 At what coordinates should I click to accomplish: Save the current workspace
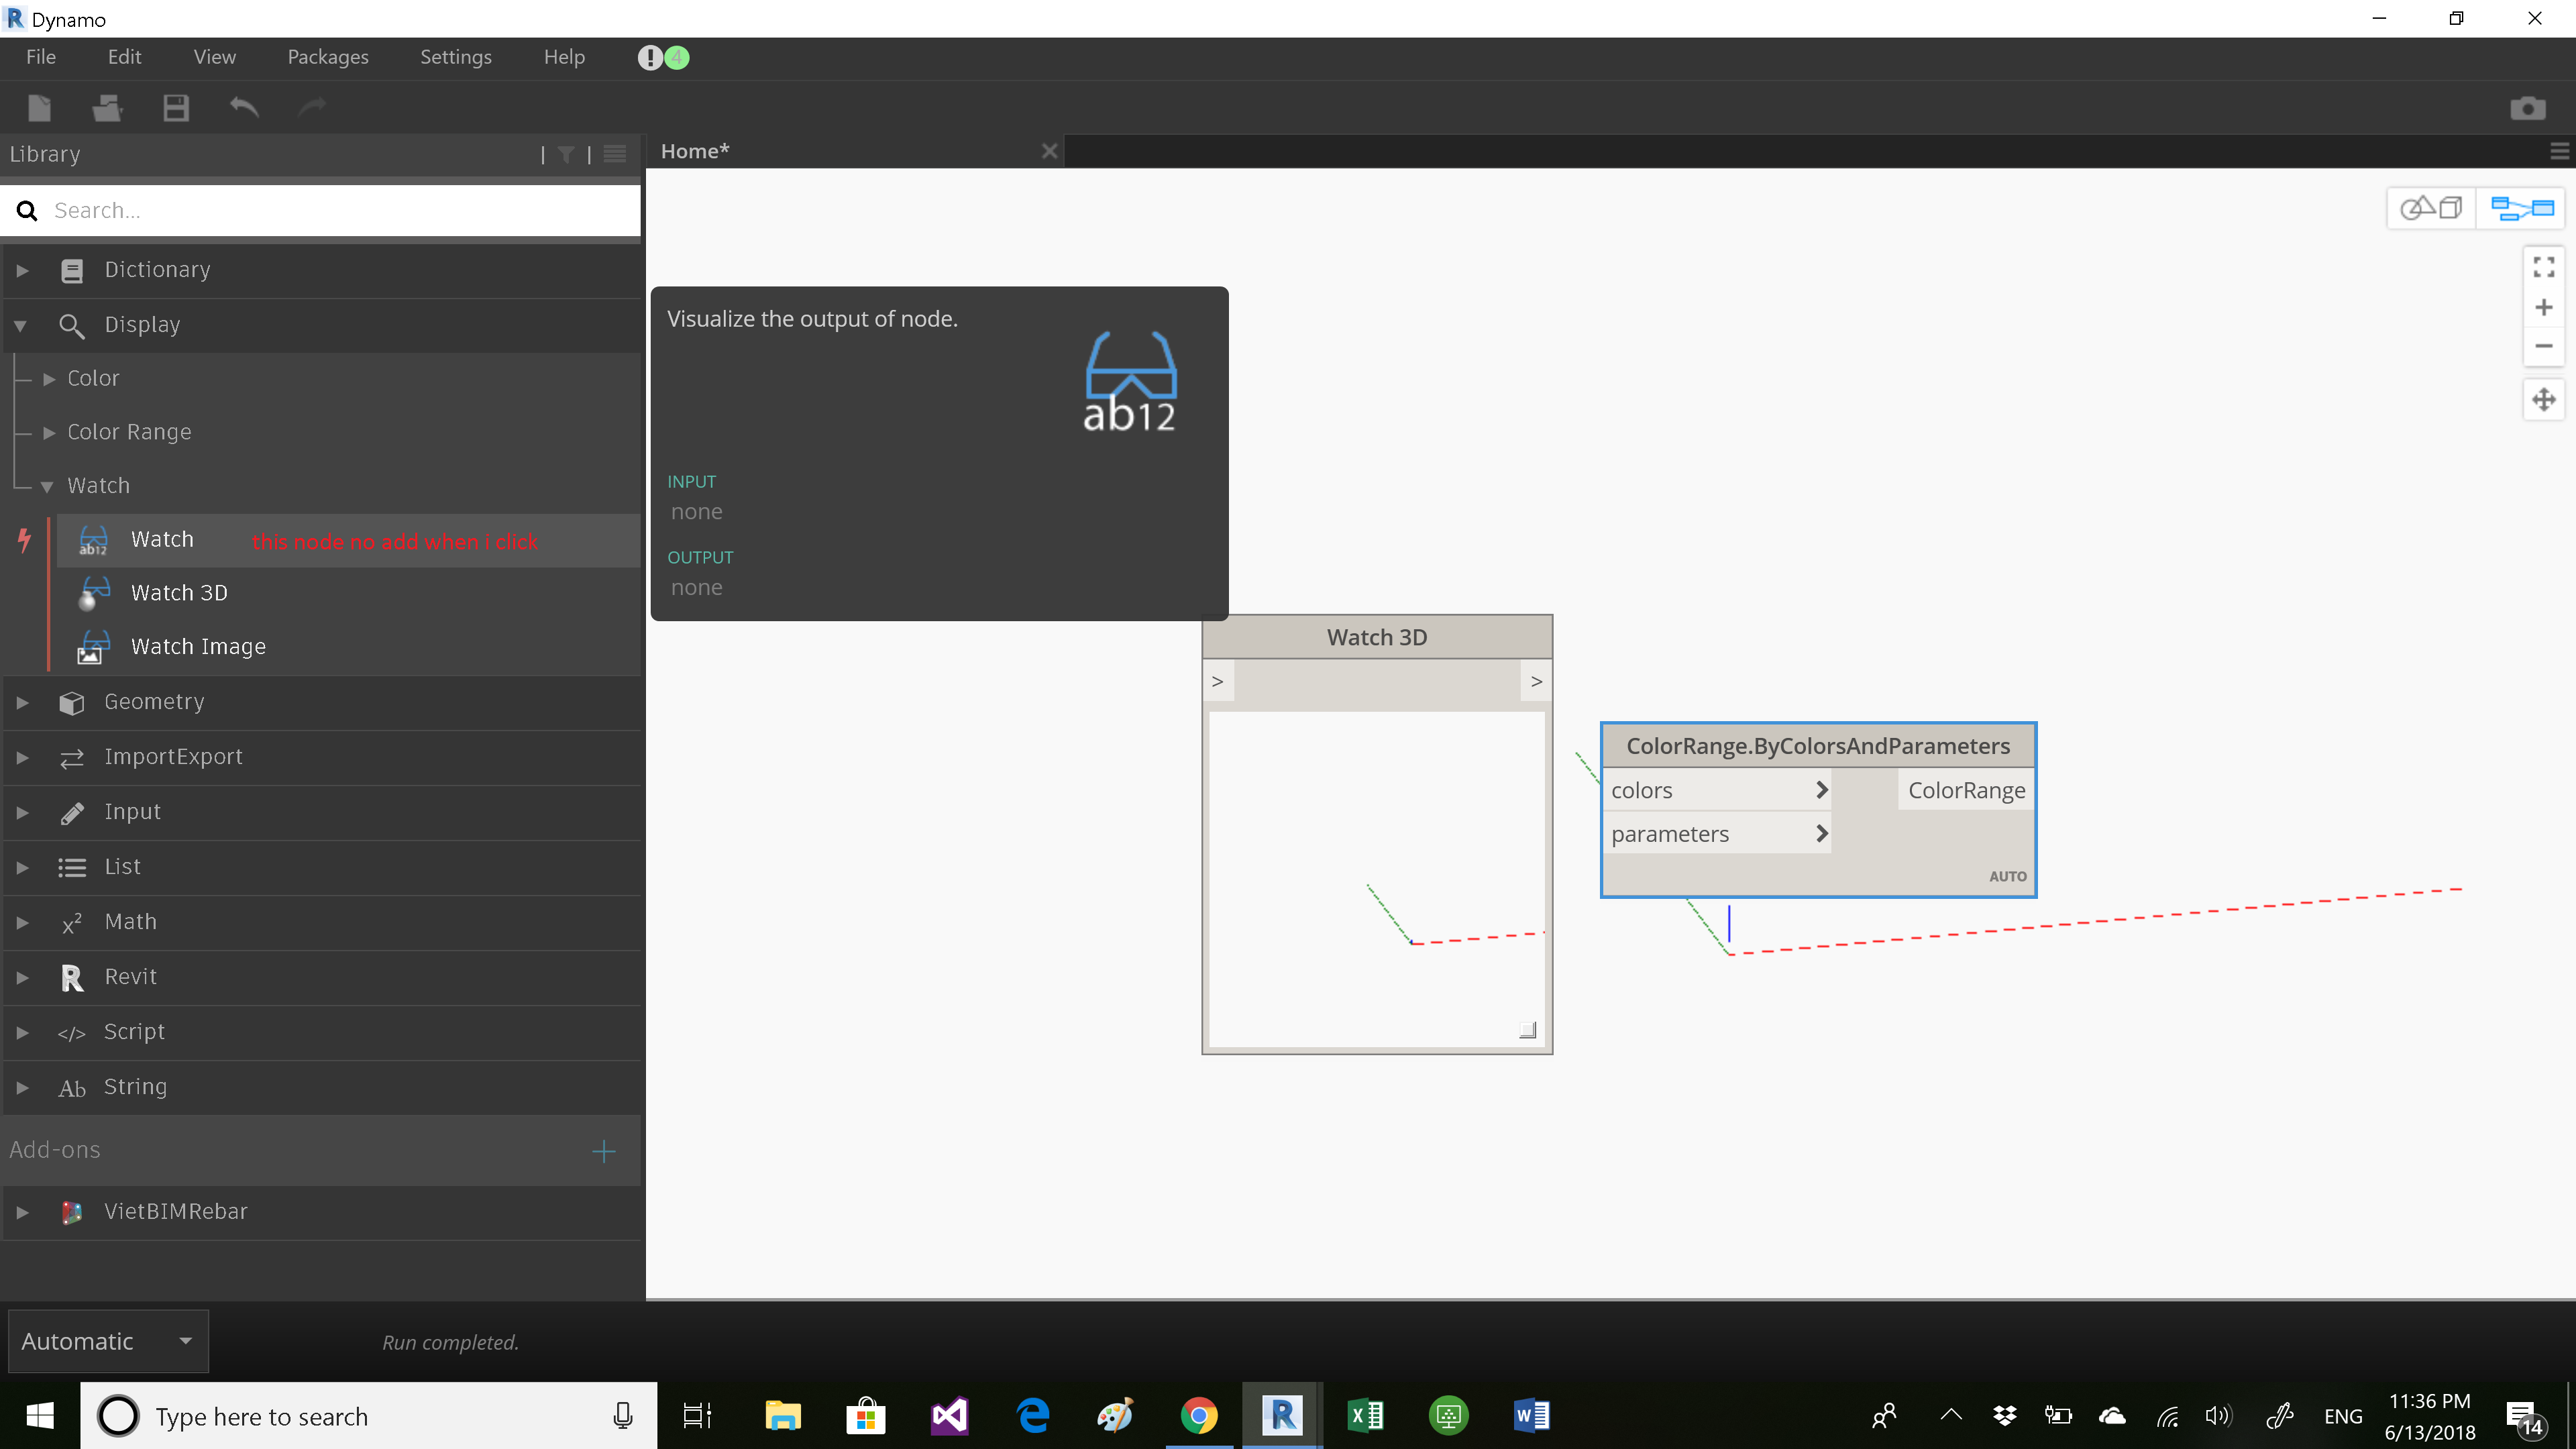pos(176,107)
